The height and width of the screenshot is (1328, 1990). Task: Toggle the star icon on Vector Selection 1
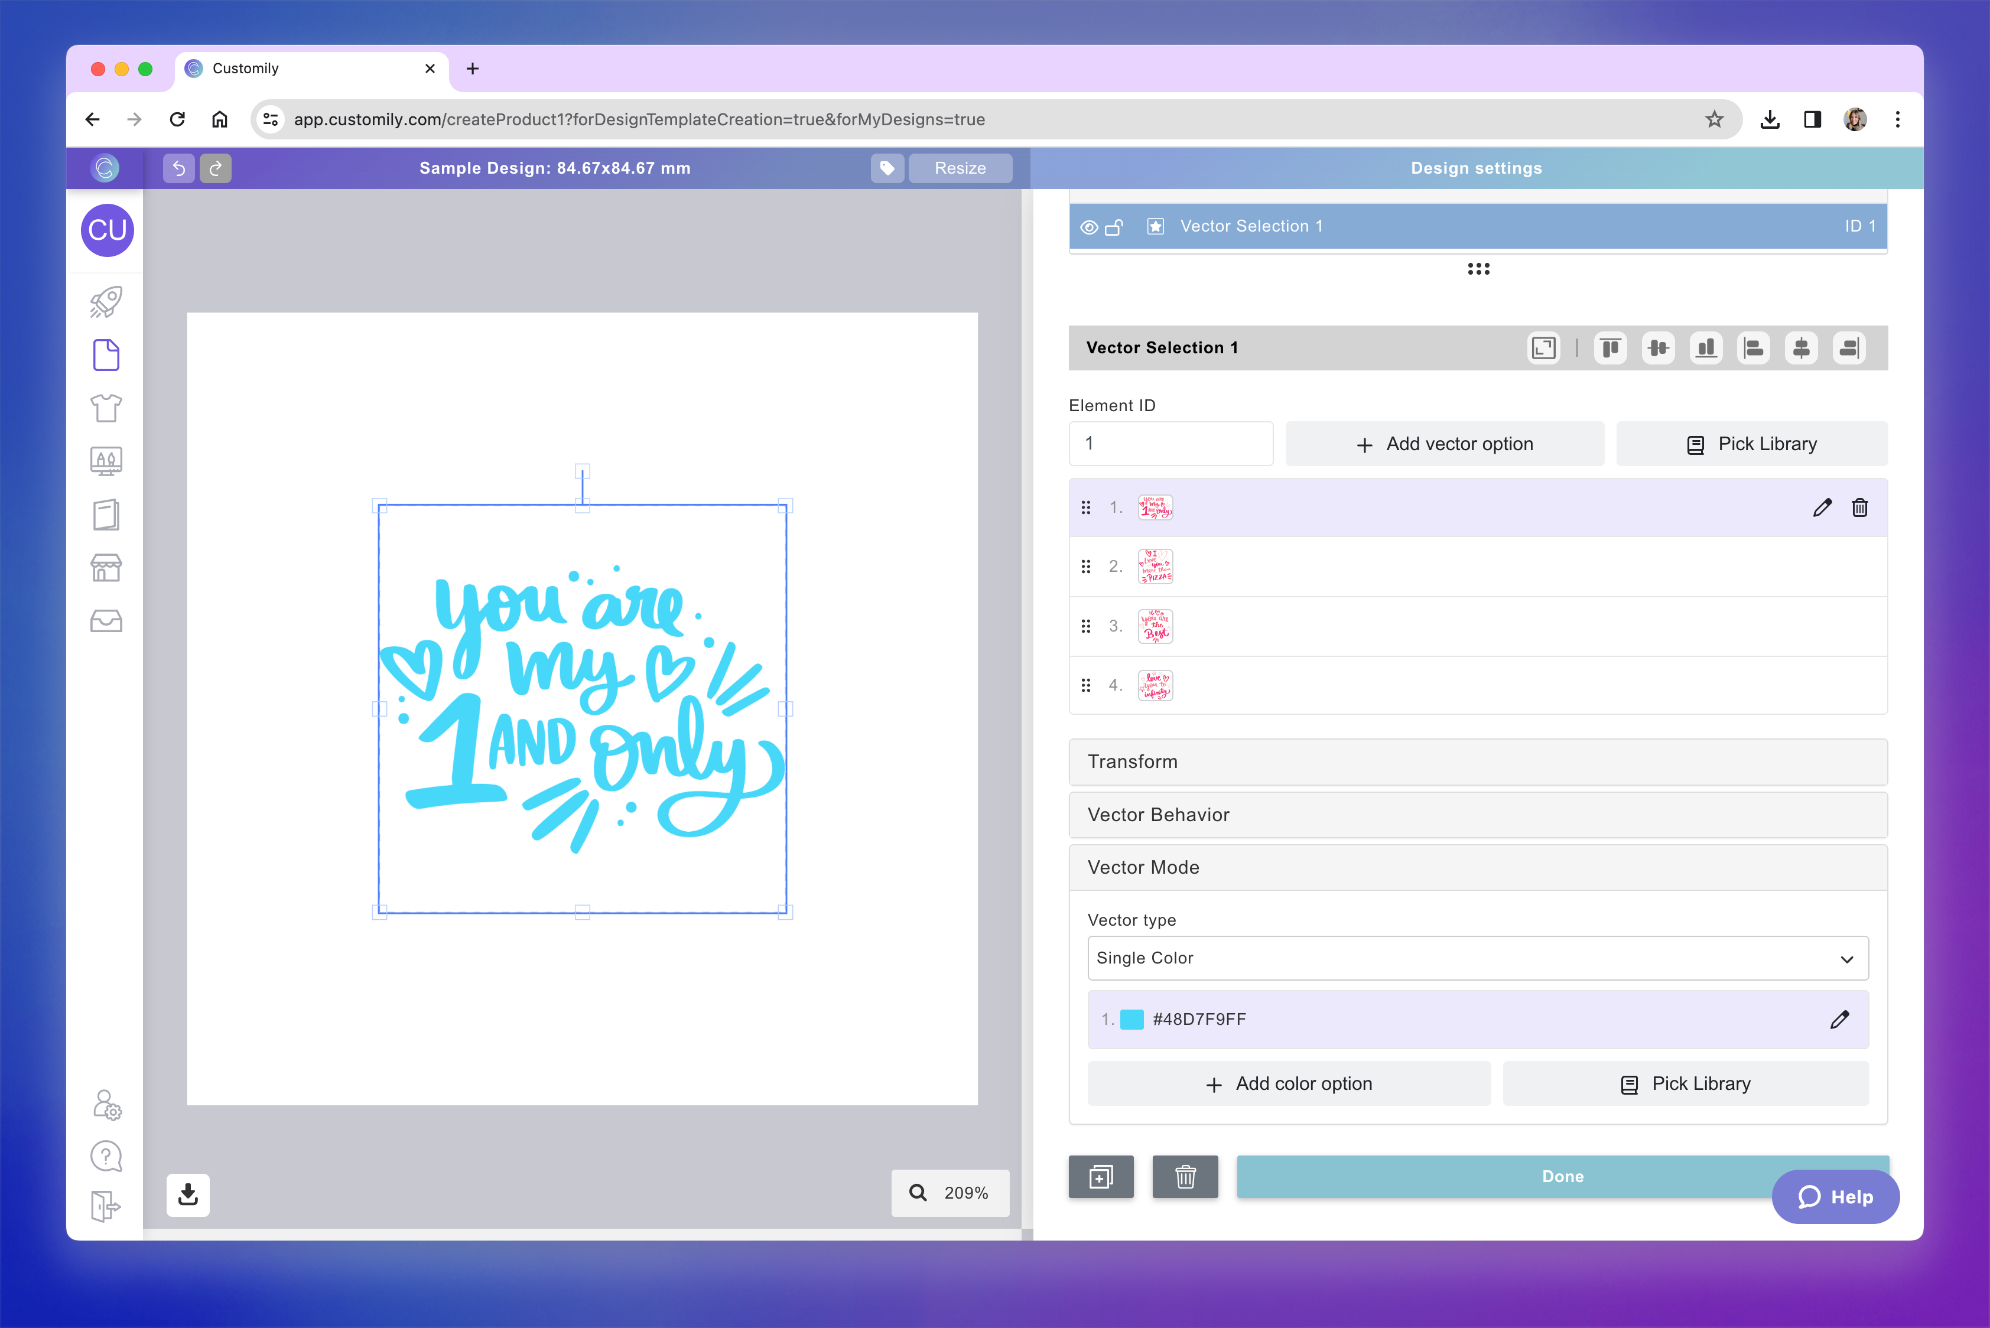pos(1156,226)
